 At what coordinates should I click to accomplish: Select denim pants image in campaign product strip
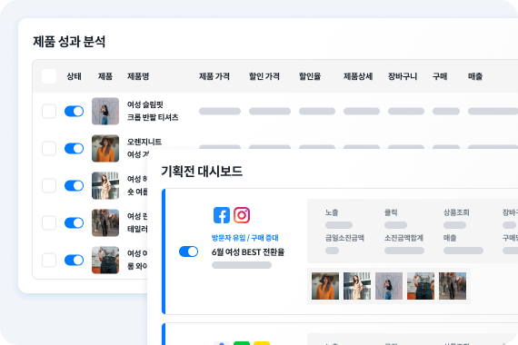[421, 286]
